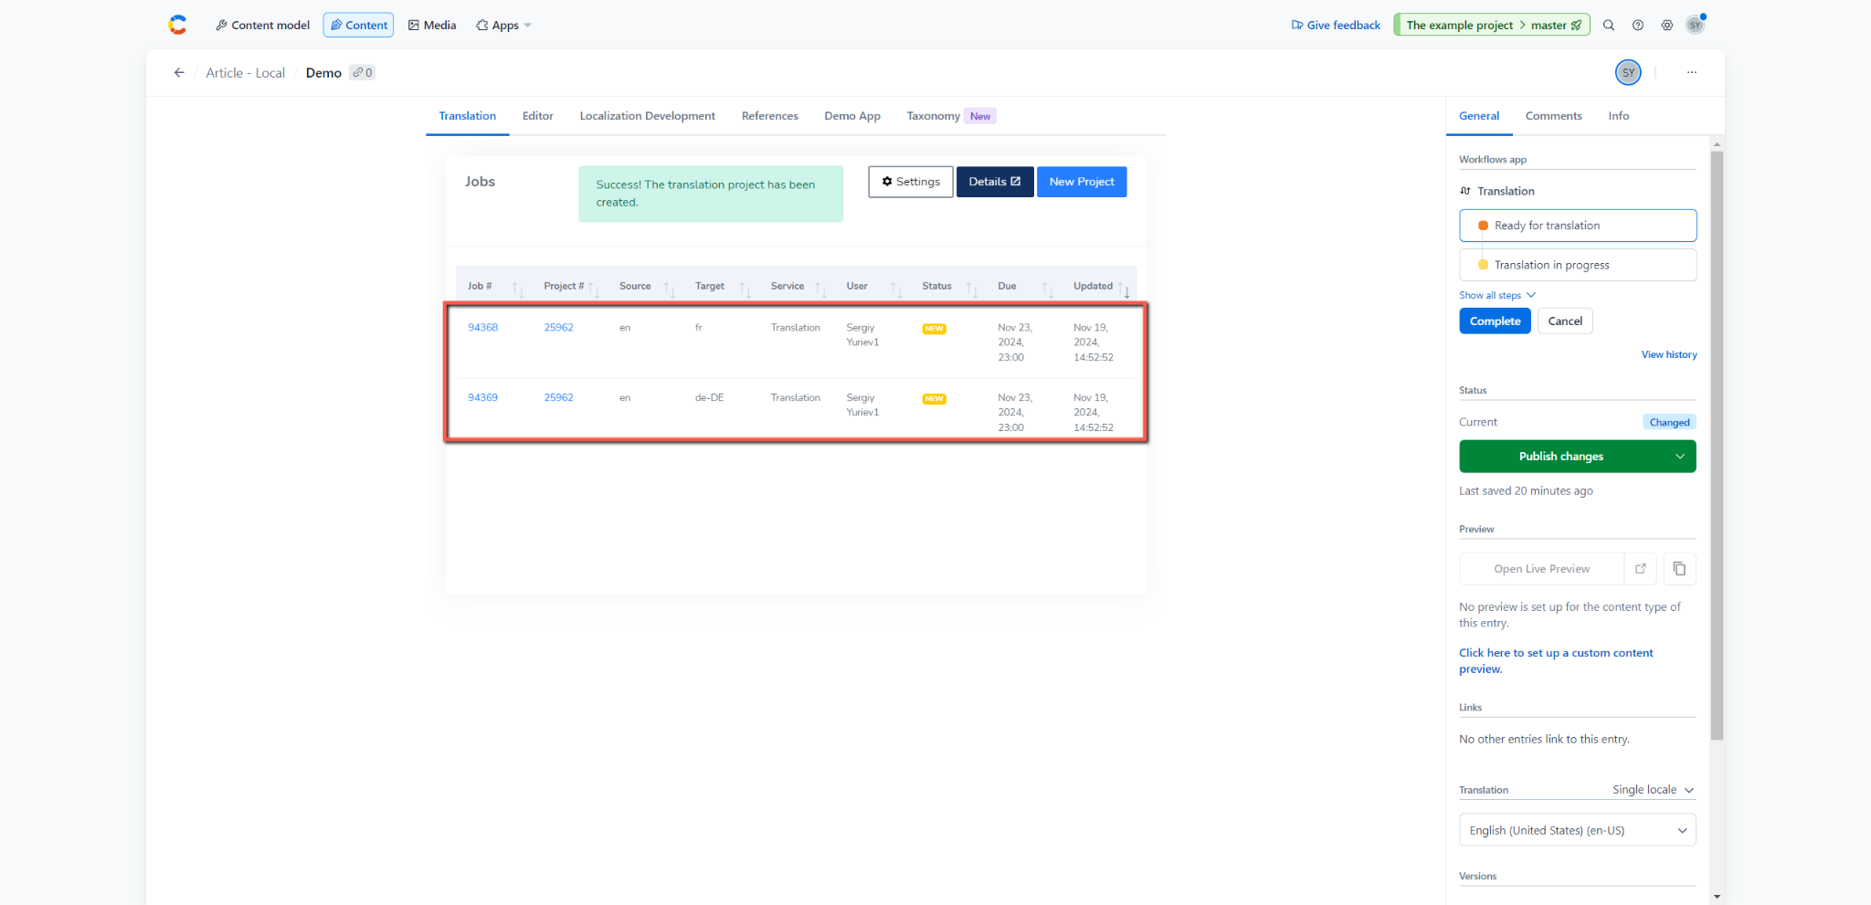Sort table by User column arrows

[x=897, y=289]
